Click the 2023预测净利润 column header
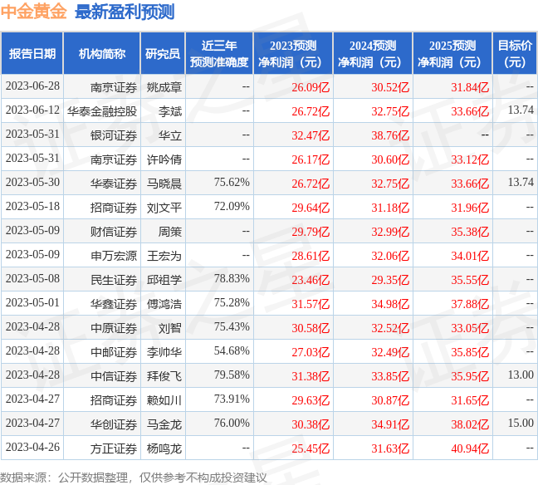This screenshot has width=538, height=485. pos(293,53)
